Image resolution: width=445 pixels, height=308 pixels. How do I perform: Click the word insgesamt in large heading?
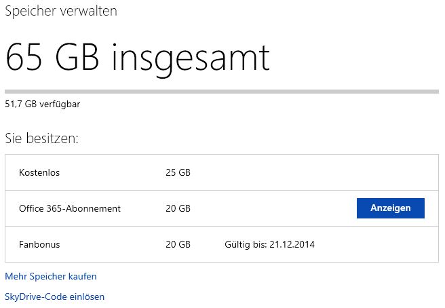[191, 60]
